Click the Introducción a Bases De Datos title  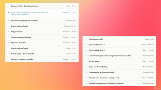pos(23,54)
